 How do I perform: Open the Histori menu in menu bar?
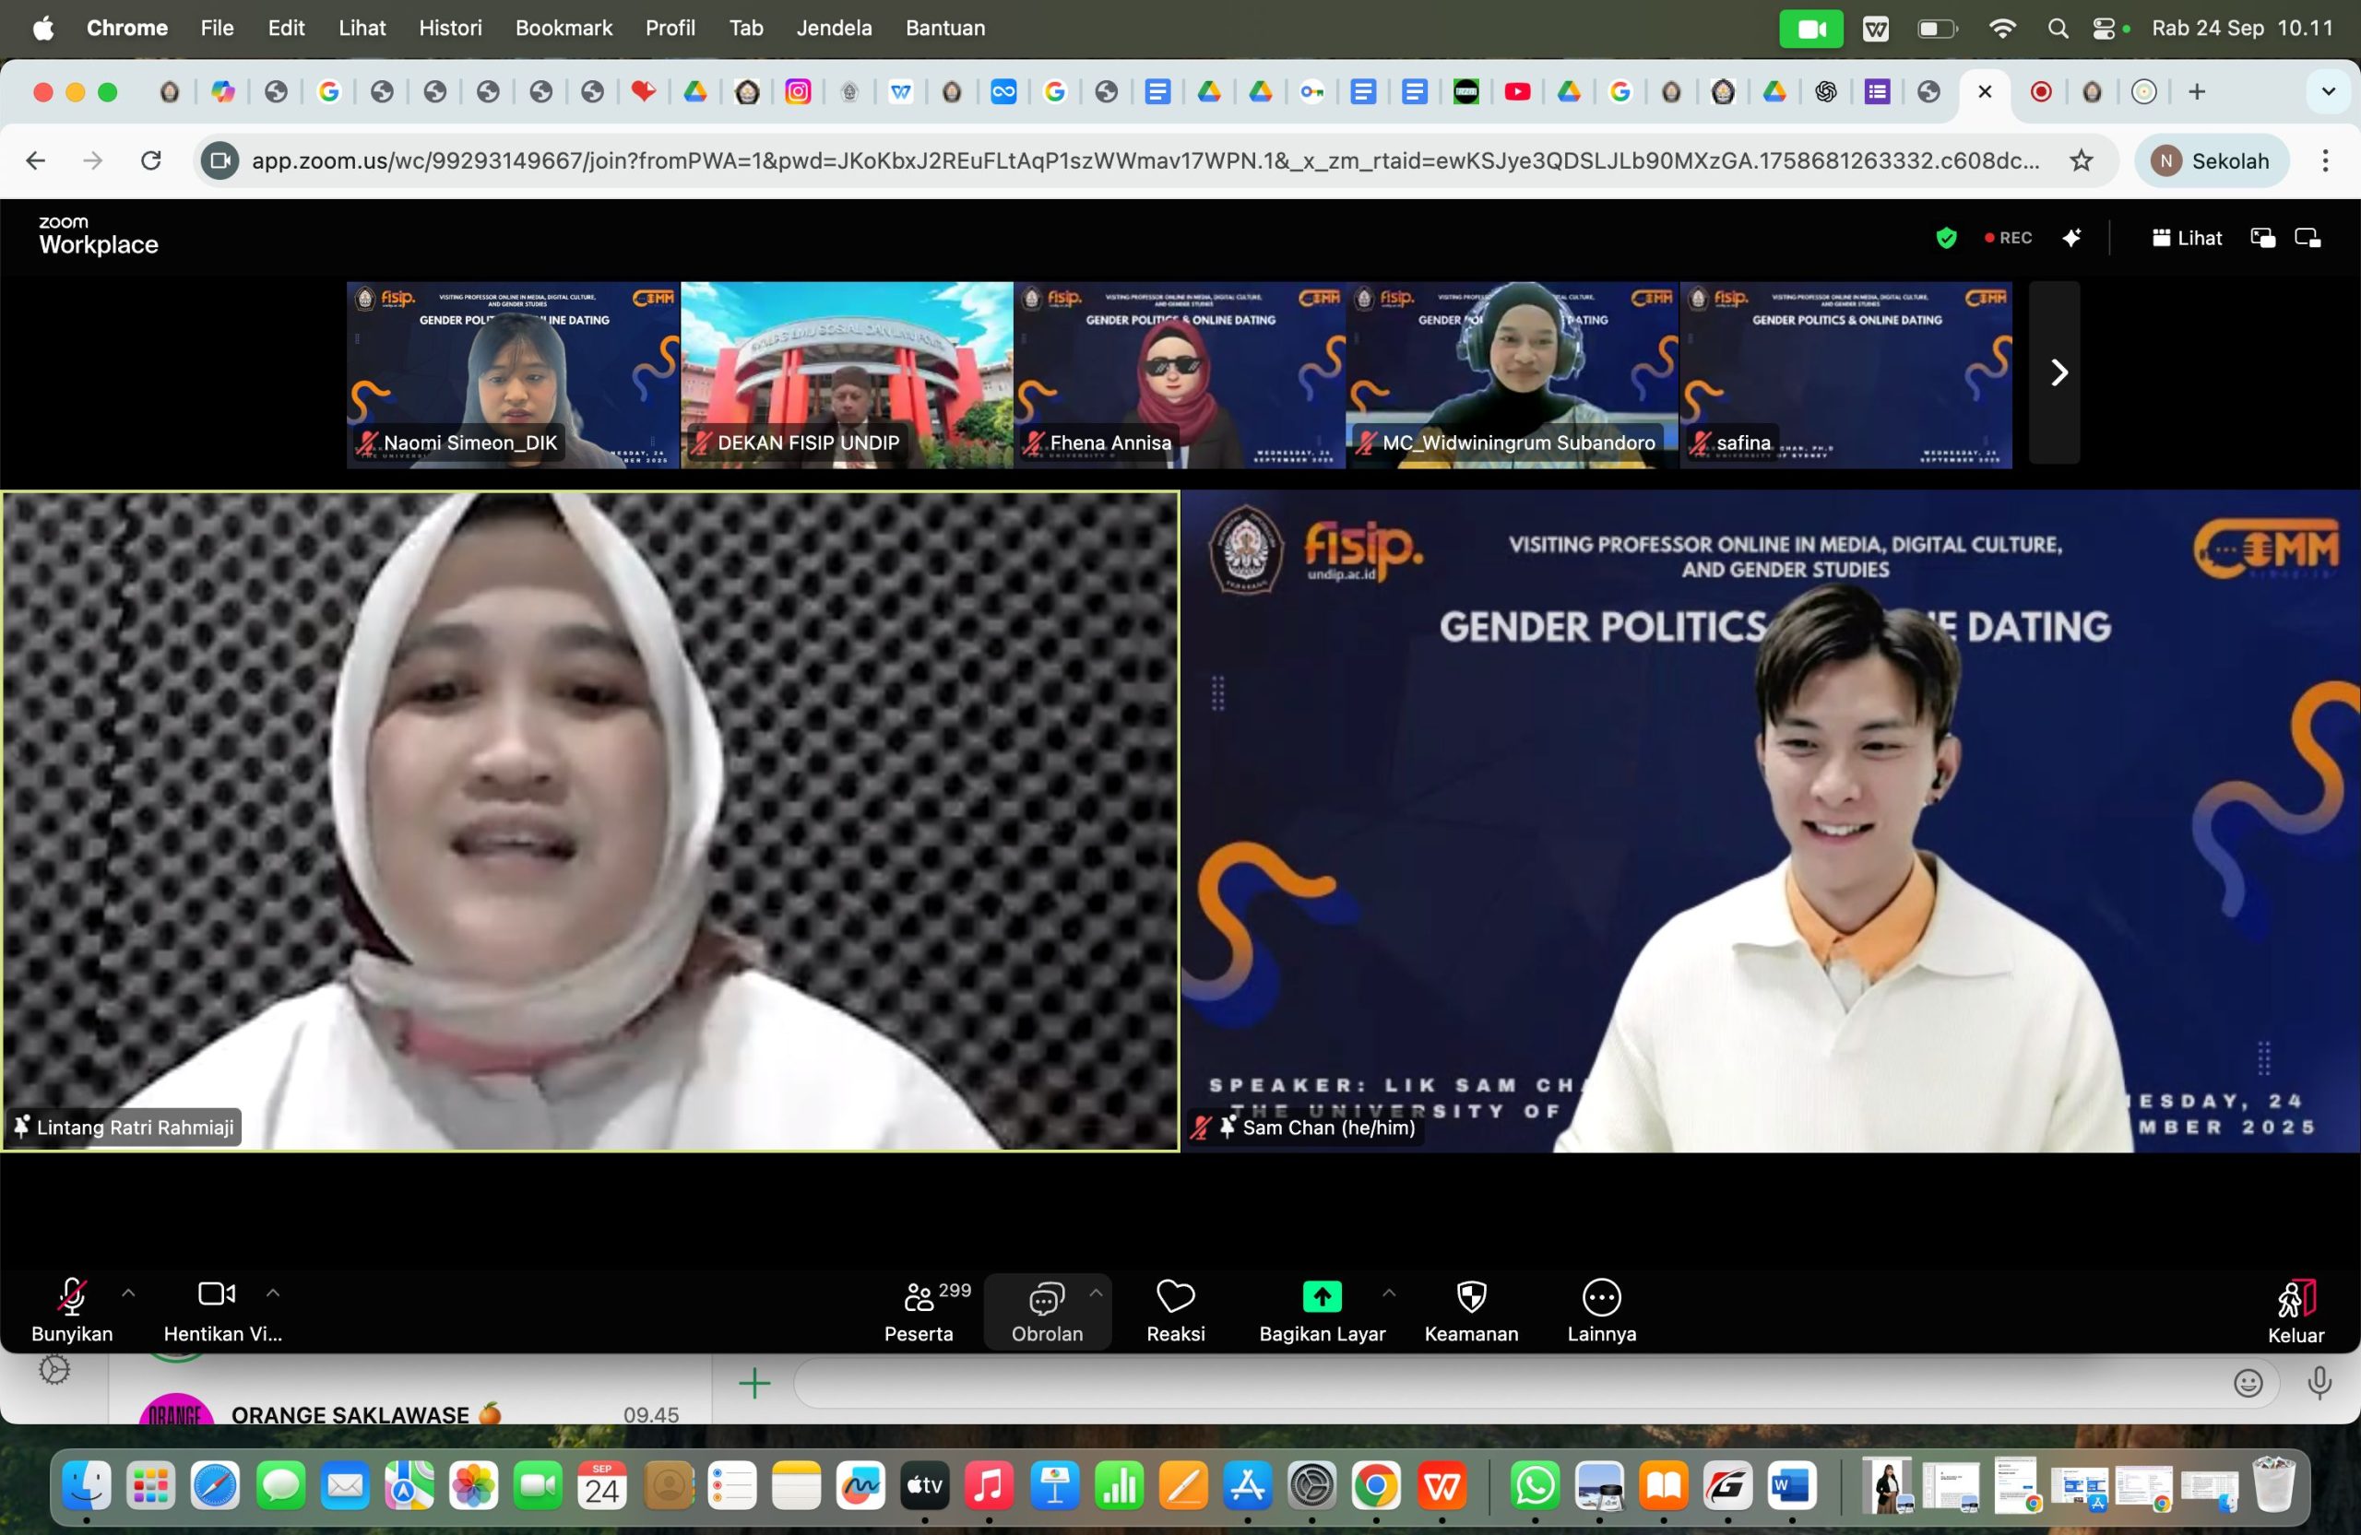pos(450,28)
